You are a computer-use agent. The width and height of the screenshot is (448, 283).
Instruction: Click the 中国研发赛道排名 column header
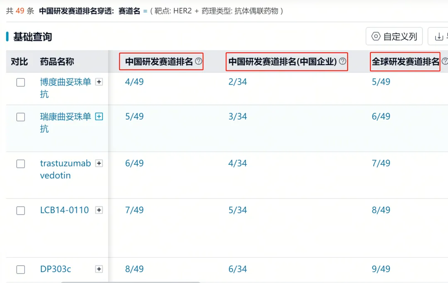[x=159, y=61]
